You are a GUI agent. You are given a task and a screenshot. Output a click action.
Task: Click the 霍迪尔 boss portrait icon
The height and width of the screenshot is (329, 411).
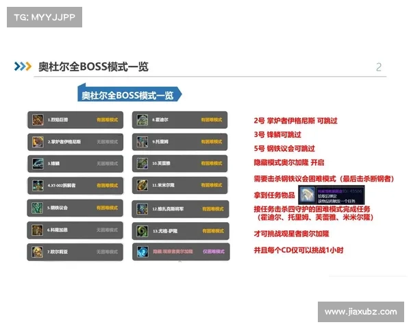(142, 120)
